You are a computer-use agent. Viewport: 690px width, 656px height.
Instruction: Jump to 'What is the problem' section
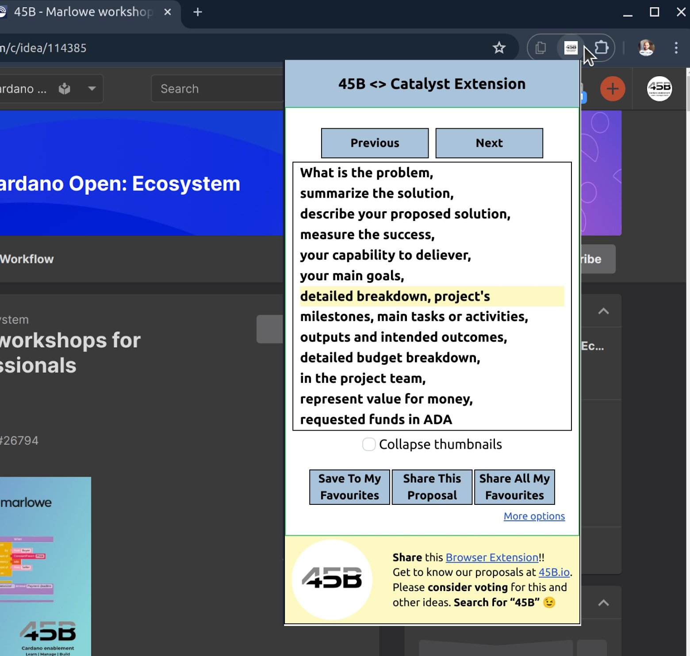pyautogui.click(x=367, y=173)
